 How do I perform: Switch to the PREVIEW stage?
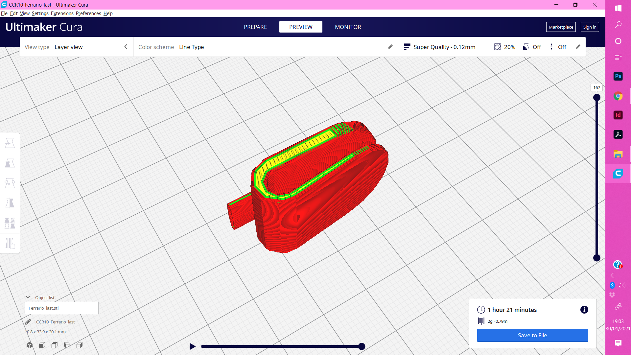(301, 27)
